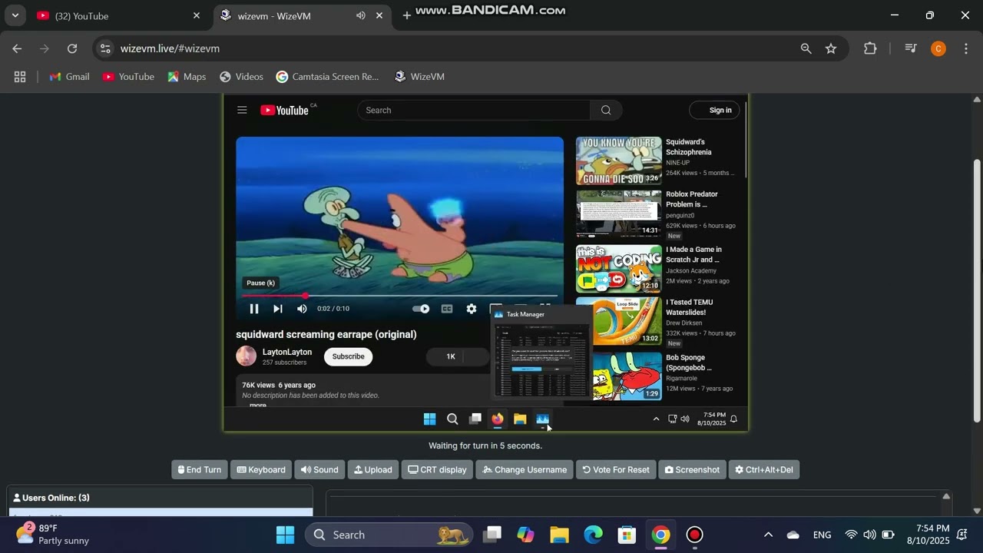
Task: Open the Chrome zoom magnifier icon
Action: 806,48
